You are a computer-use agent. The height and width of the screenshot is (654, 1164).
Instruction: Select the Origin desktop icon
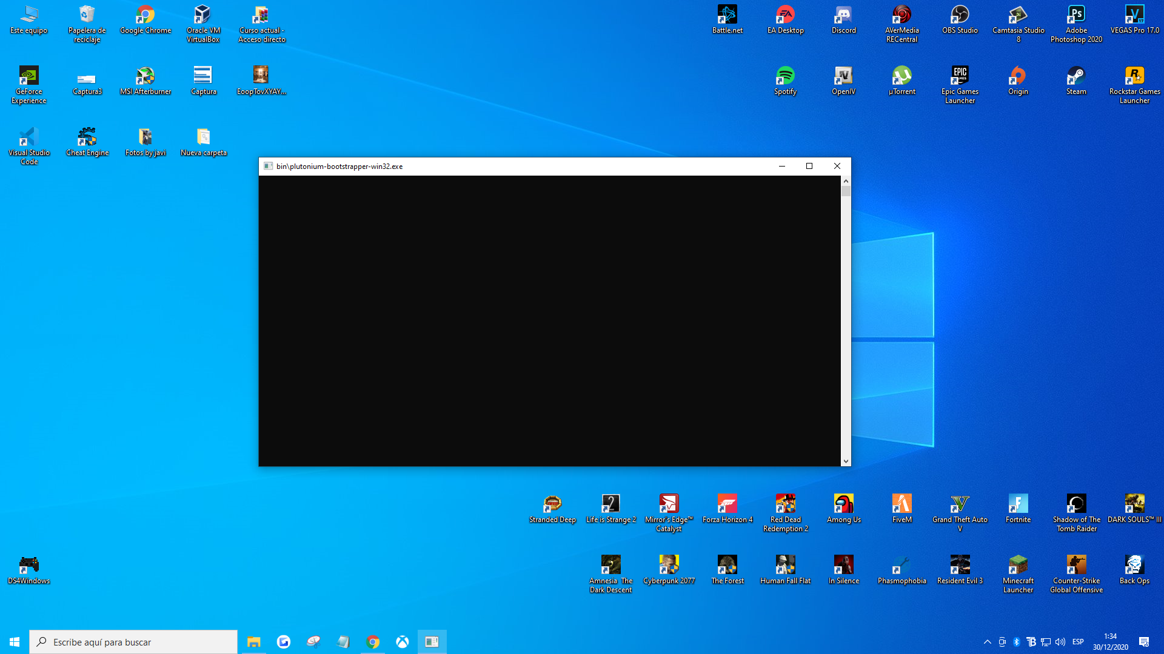(x=1018, y=81)
